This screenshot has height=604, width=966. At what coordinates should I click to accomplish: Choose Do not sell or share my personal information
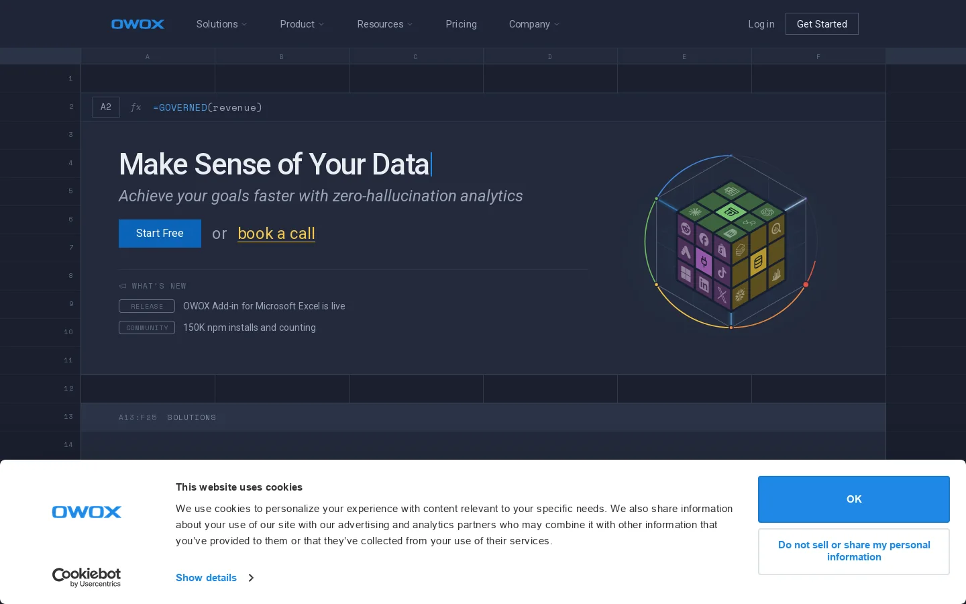tap(854, 552)
